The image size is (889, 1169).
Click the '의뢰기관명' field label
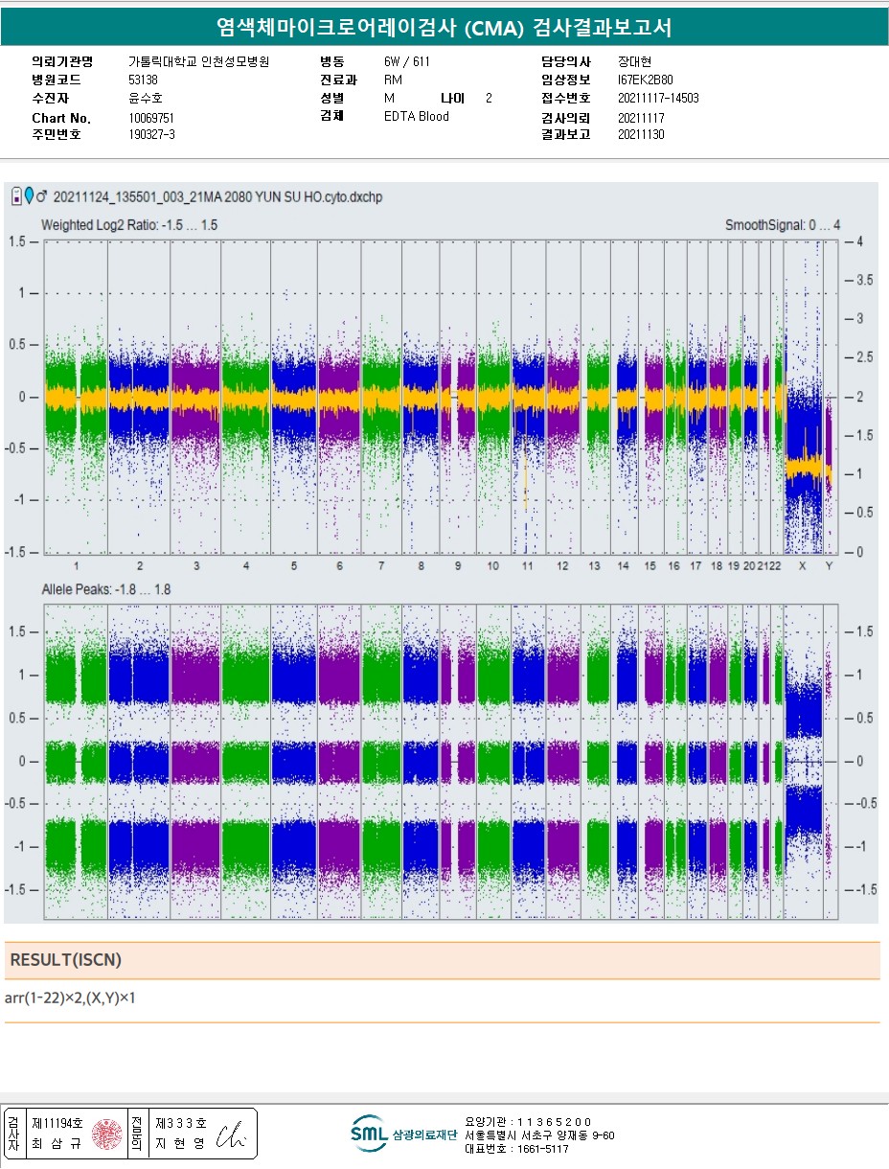(x=62, y=60)
